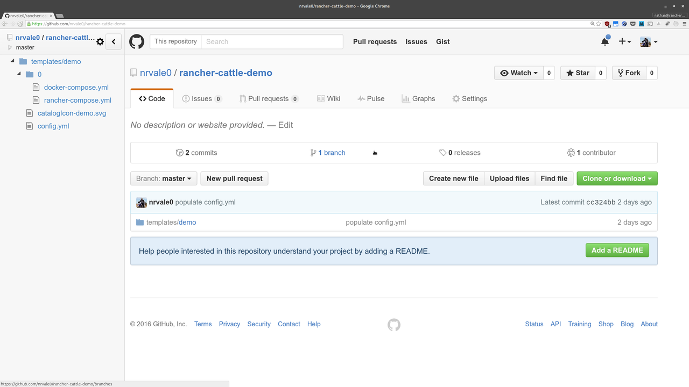Click Upload files button
The height and width of the screenshot is (387, 689).
509,178
